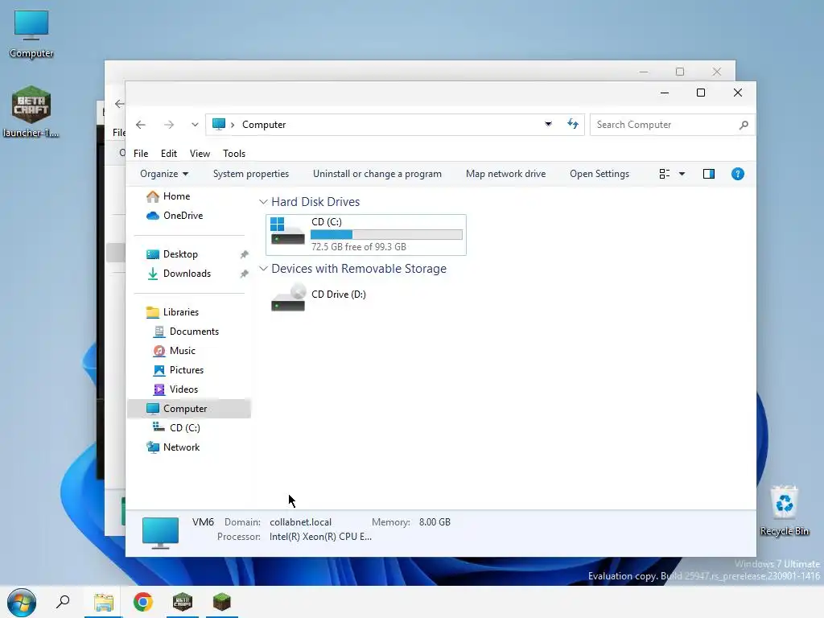Click System properties in the toolbar
The height and width of the screenshot is (618, 824).
click(x=251, y=174)
